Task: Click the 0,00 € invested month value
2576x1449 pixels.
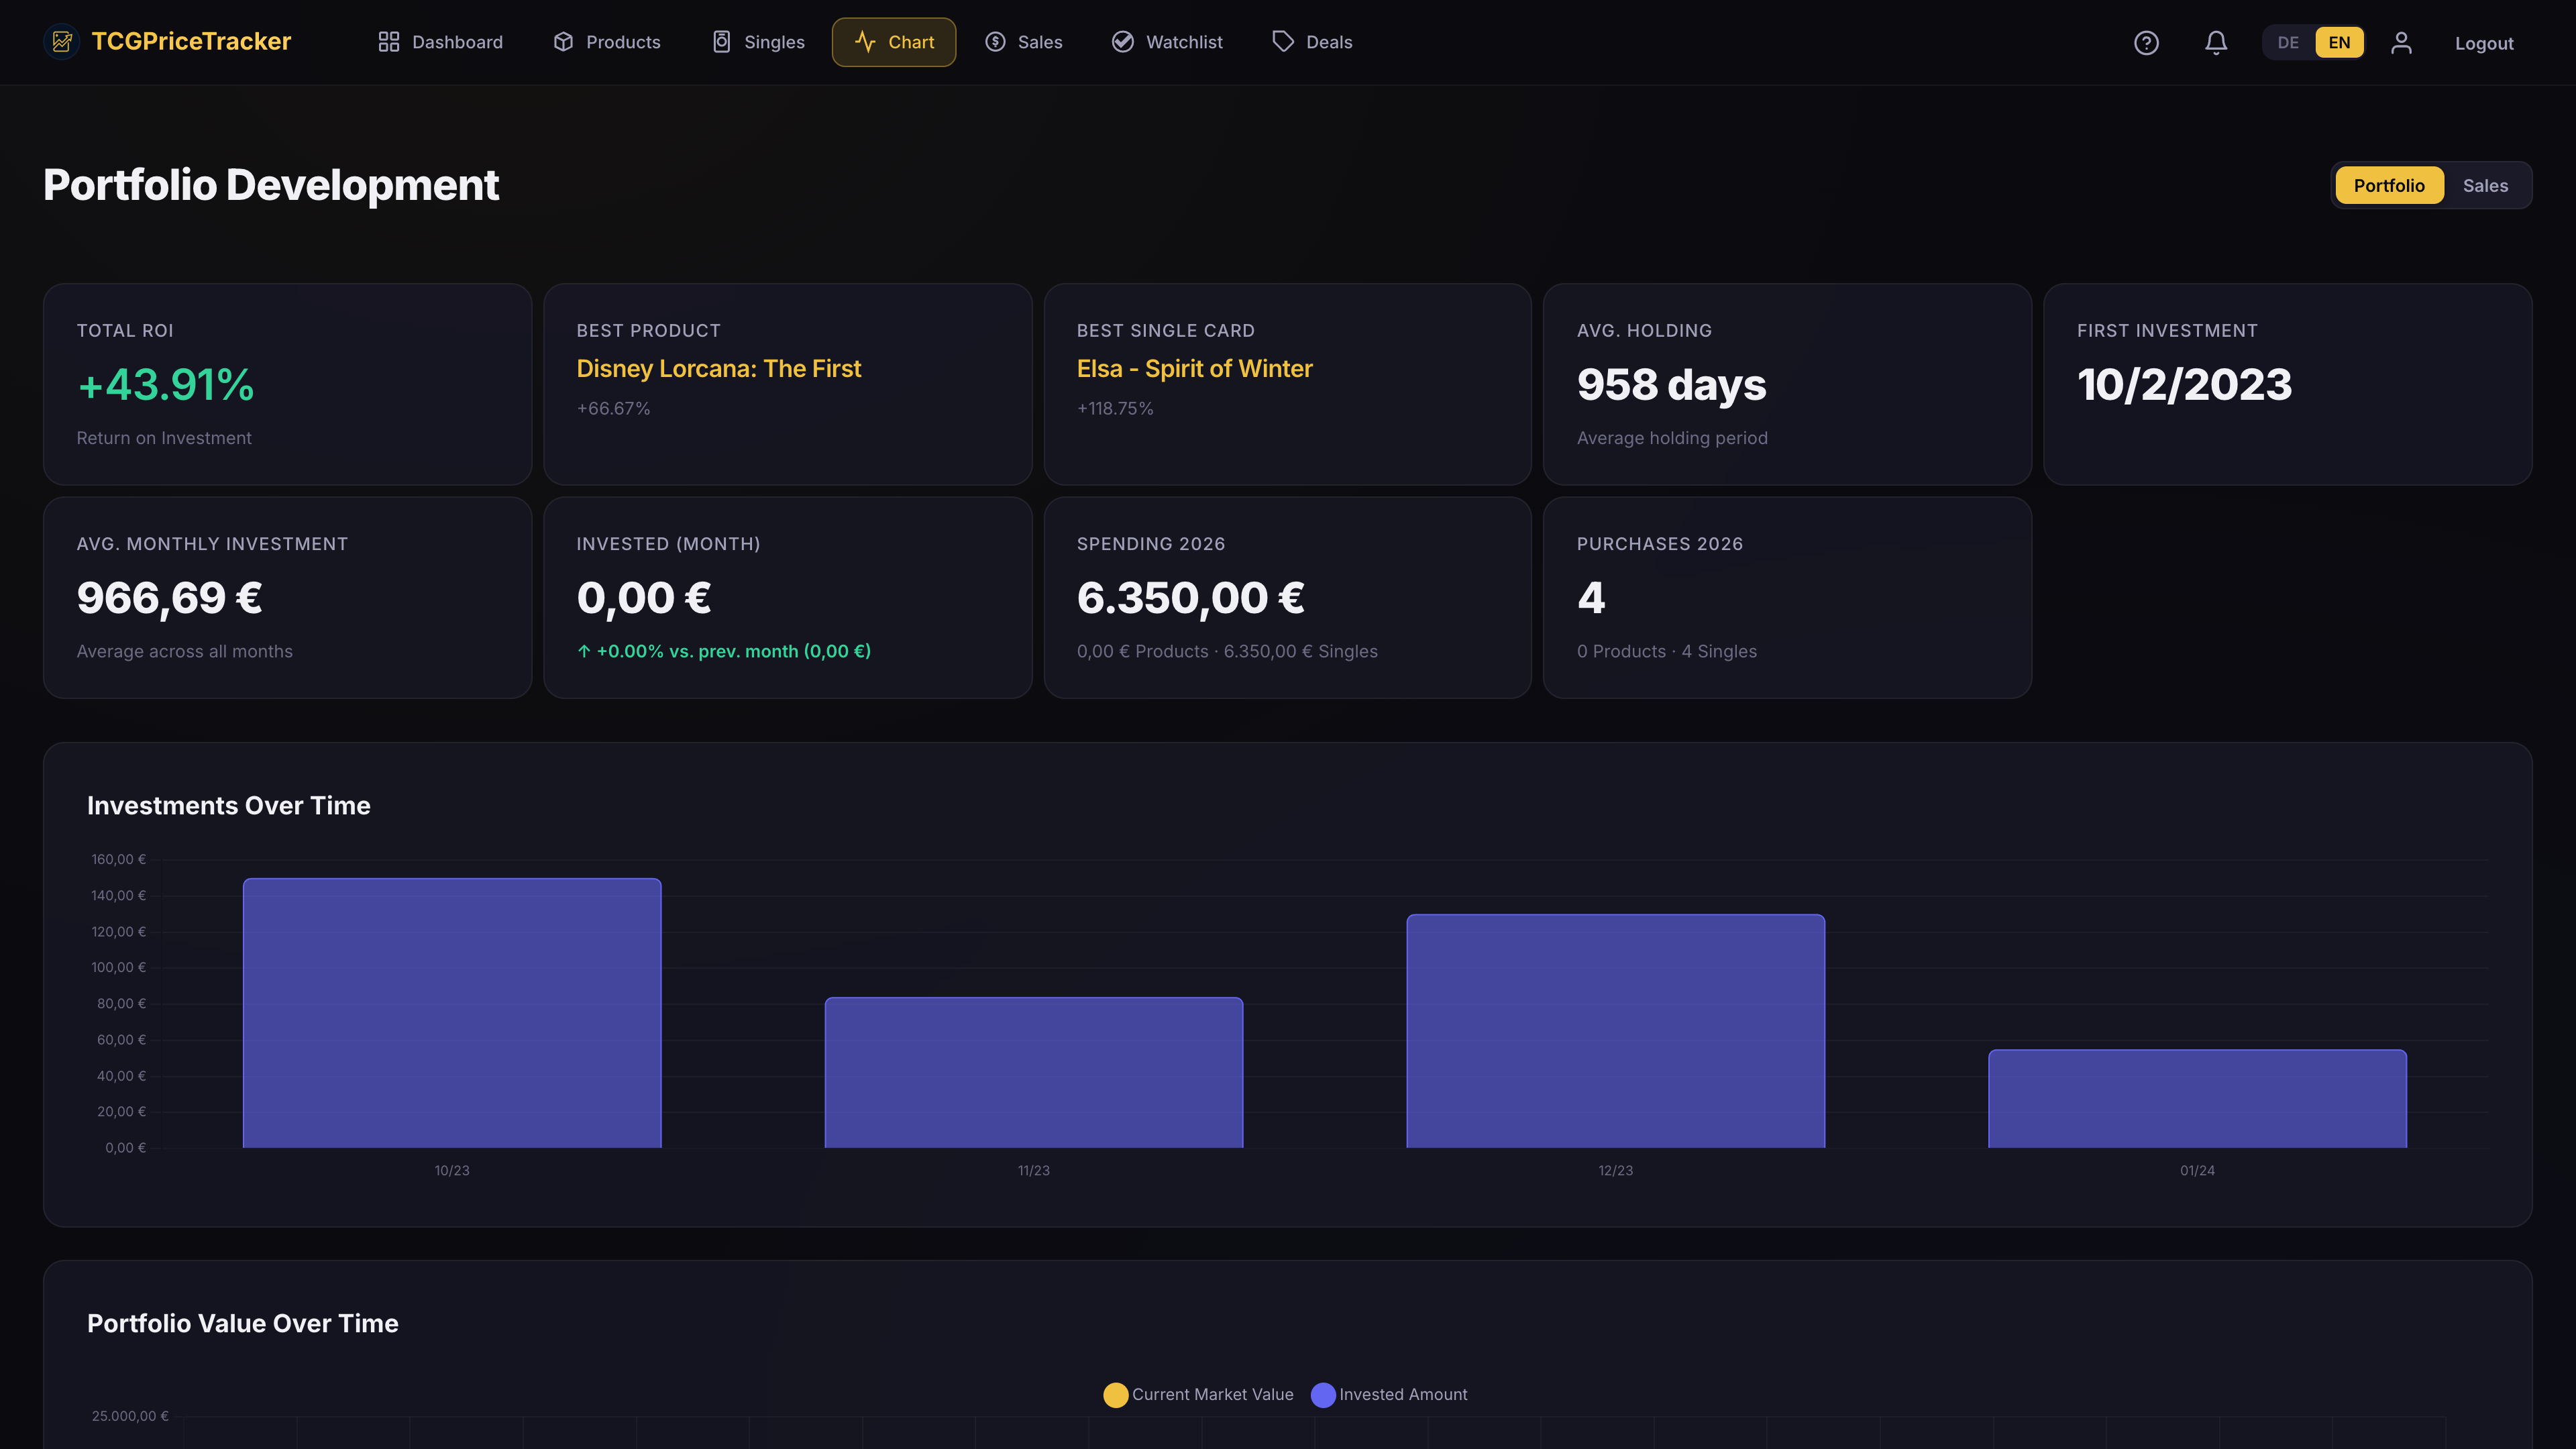Action: point(644,598)
